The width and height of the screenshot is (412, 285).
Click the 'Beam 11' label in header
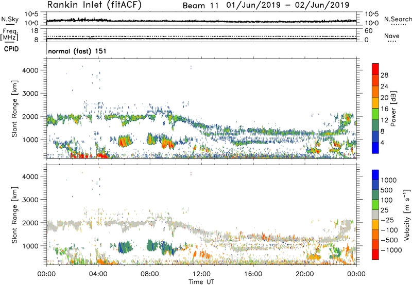pyautogui.click(x=201, y=6)
